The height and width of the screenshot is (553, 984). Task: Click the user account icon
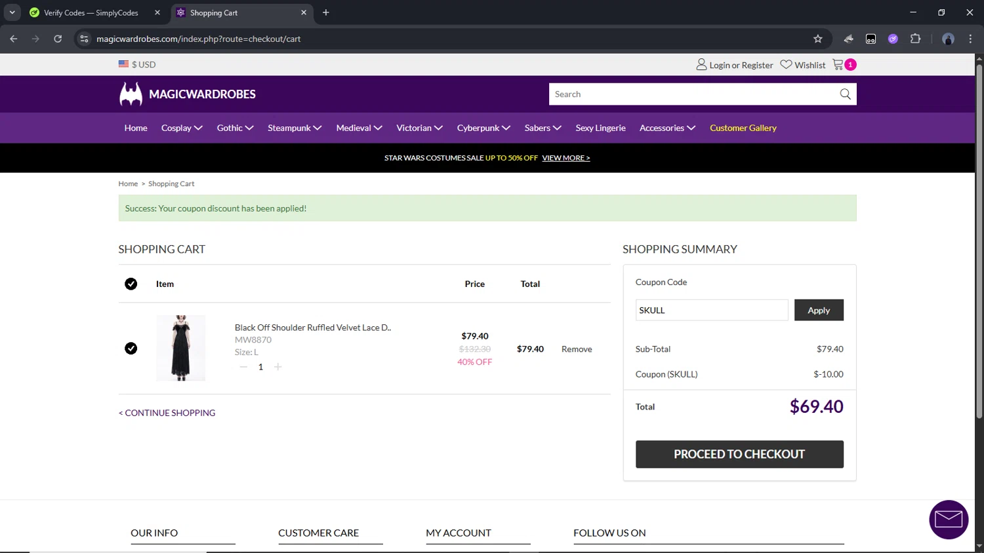[701, 64]
